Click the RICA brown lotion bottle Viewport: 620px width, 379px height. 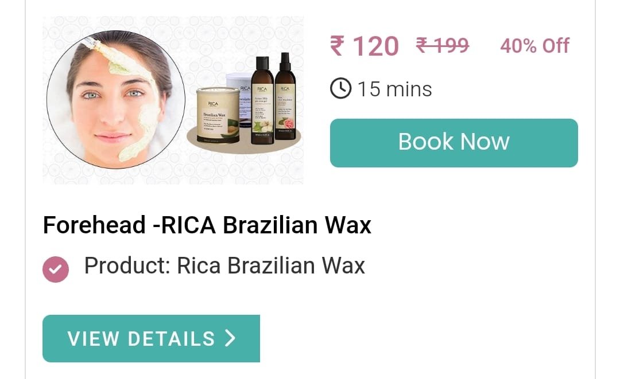click(x=262, y=100)
